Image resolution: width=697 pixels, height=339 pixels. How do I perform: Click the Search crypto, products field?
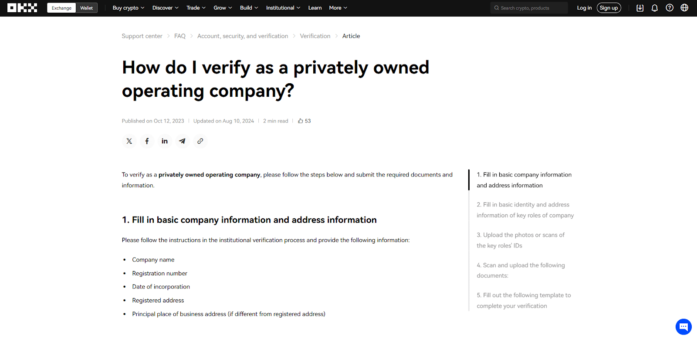click(x=529, y=8)
